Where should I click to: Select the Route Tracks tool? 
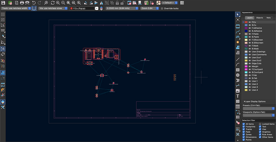point(238,32)
